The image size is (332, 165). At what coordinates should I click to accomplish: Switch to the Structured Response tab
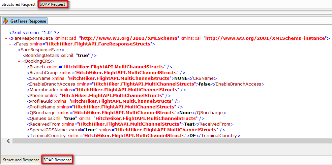(21, 160)
